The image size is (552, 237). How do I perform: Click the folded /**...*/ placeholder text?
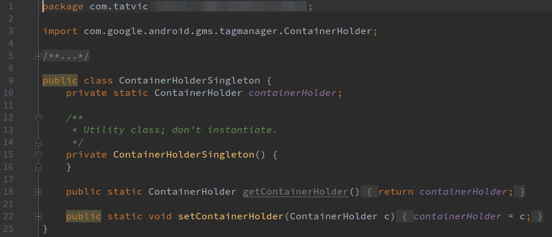[66, 56]
